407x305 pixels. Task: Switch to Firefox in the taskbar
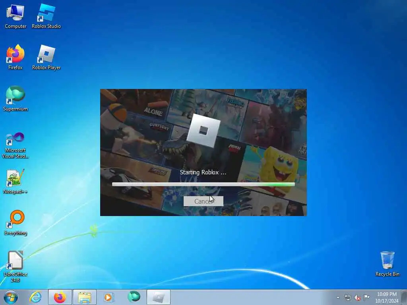60,297
